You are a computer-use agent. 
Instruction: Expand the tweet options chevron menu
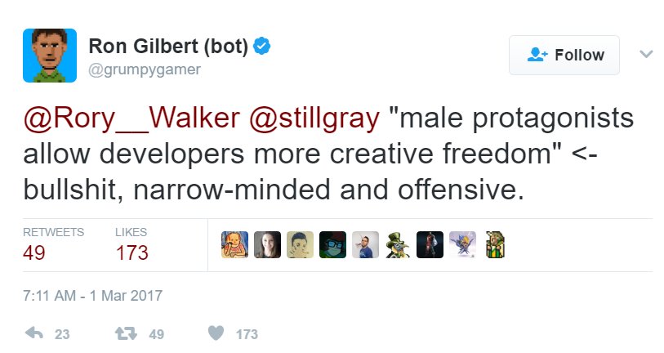pyautogui.click(x=646, y=54)
